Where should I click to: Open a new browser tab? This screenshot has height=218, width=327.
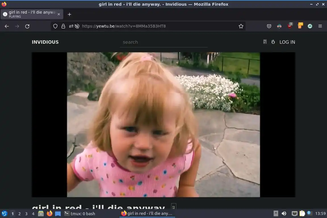point(70,14)
